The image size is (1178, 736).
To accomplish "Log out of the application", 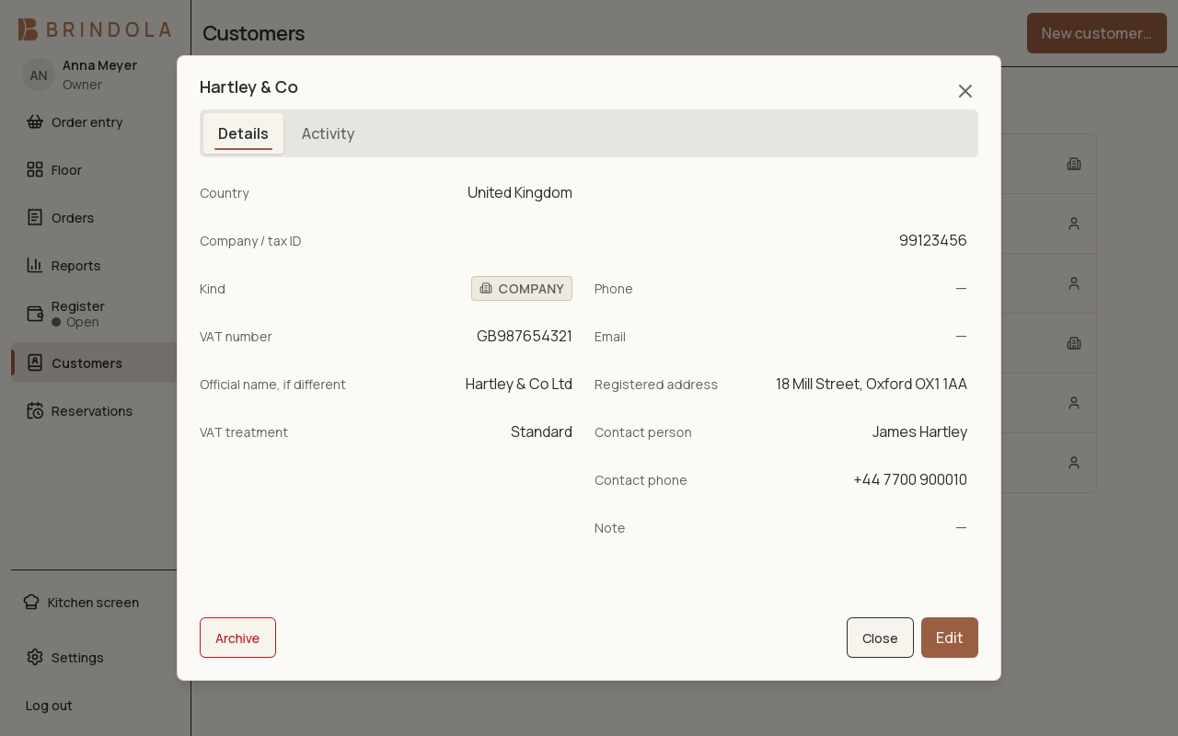I will (49, 706).
